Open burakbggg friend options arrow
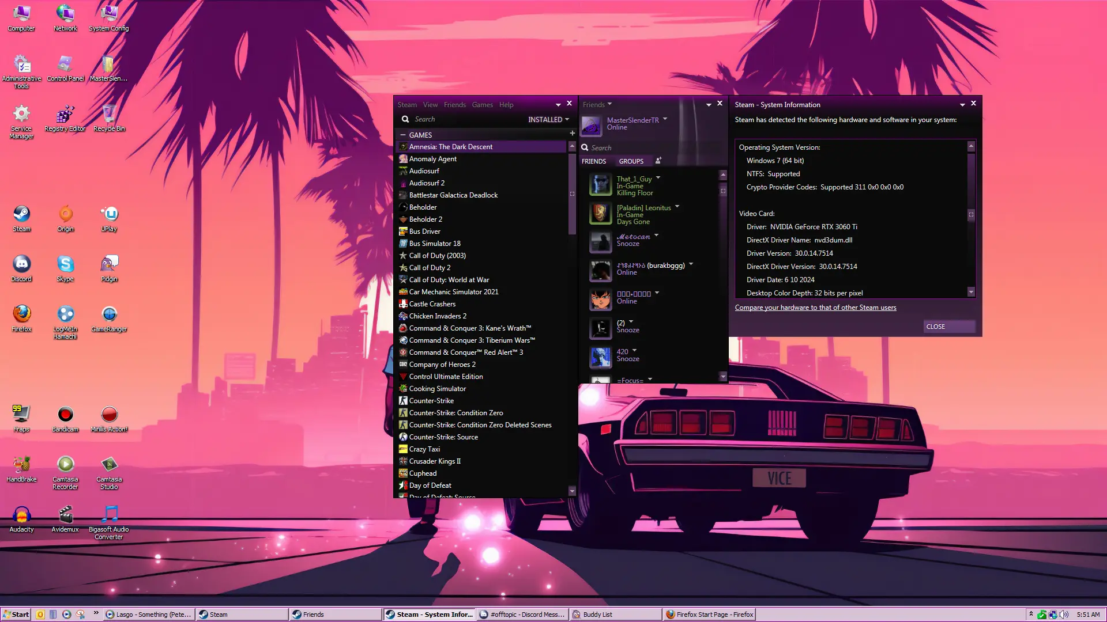 coord(691,264)
